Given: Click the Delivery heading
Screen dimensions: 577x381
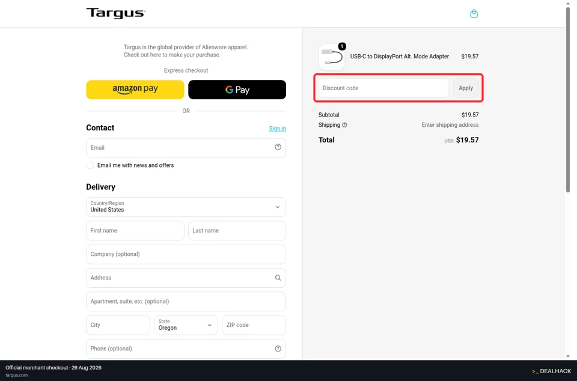Looking at the screenshot, I should click(100, 187).
